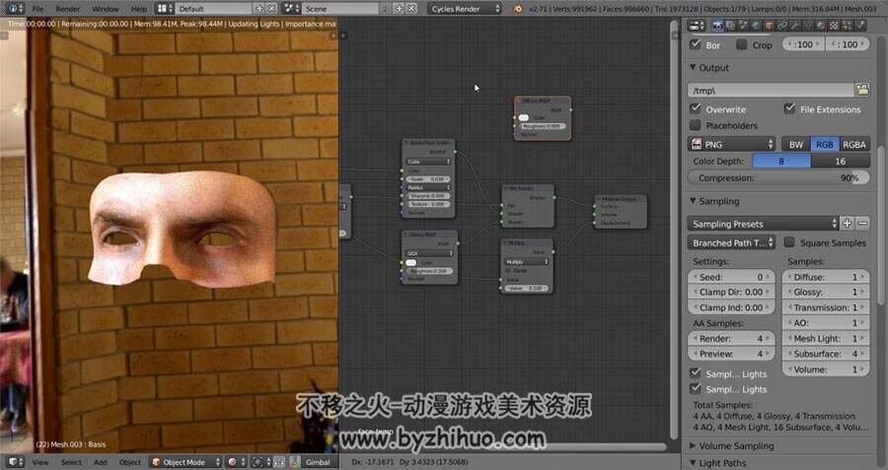Image resolution: width=888 pixels, height=470 pixels.
Task: Enable the Crop checkbox
Action: point(741,44)
